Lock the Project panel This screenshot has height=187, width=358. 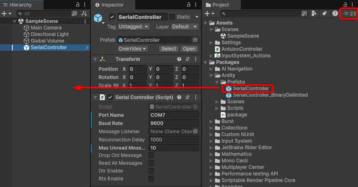345,5
